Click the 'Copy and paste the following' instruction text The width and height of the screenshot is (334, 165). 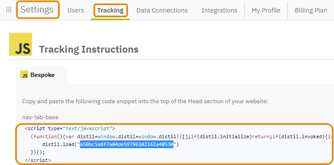[145, 101]
